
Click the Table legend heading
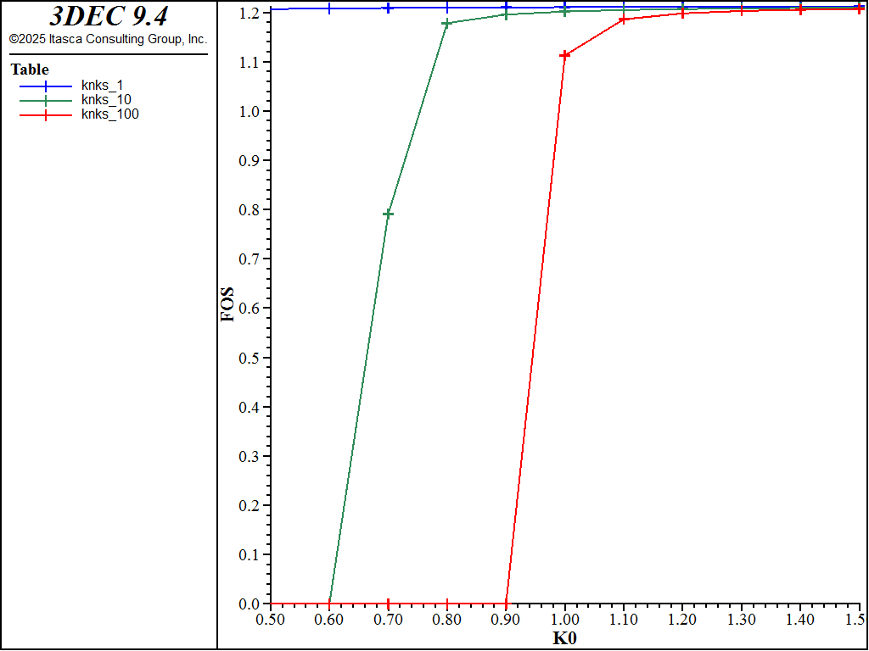tap(30, 70)
